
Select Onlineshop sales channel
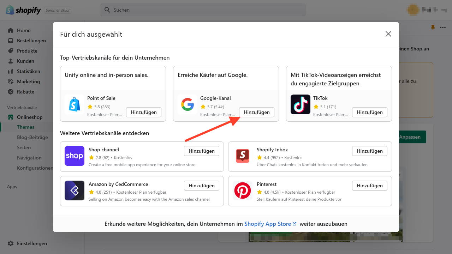click(x=30, y=117)
